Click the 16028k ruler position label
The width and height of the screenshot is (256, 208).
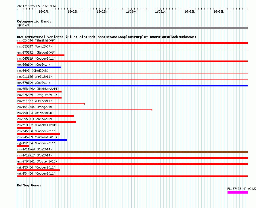(73, 12)
